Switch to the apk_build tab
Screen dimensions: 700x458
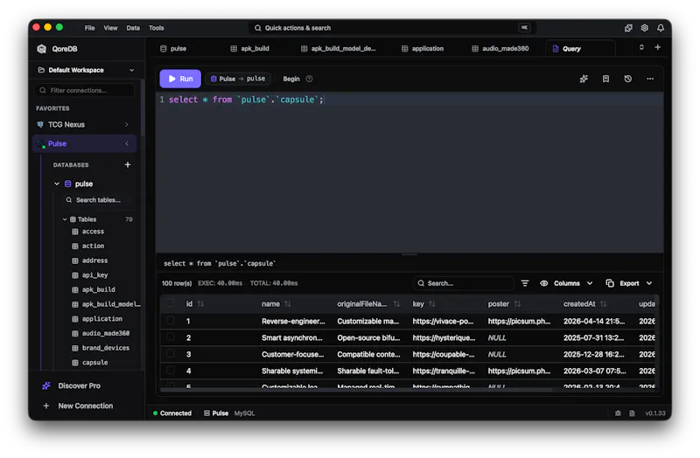pyautogui.click(x=250, y=49)
